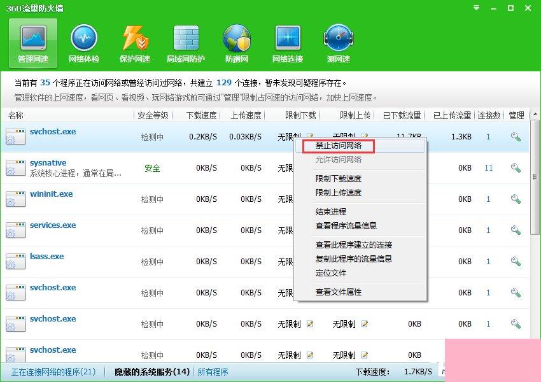Click the manage wrench for sysnative row
The height and width of the screenshot is (382, 541).
pyautogui.click(x=516, y=168)
